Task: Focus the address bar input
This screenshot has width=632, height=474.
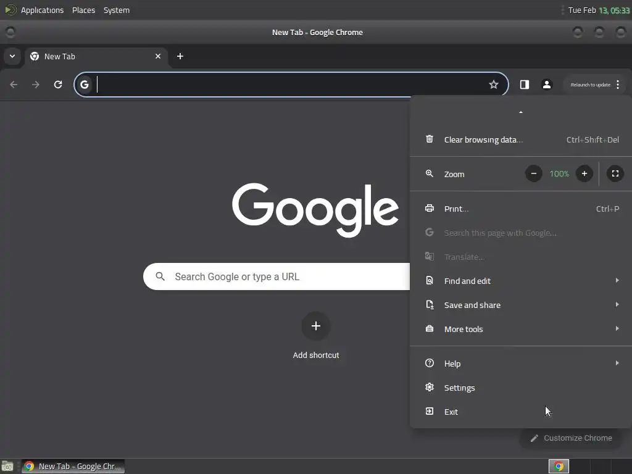Action: (290, 85)
